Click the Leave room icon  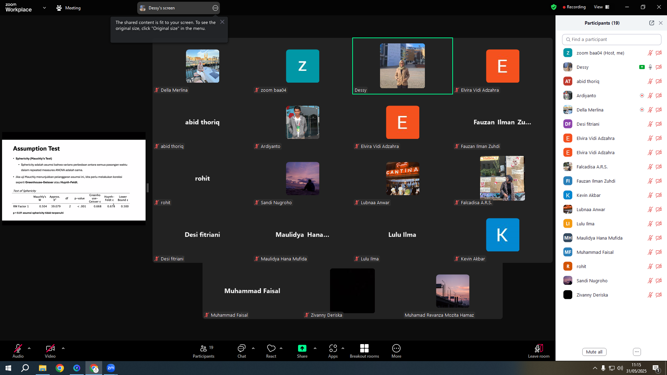tap(538, 348)
